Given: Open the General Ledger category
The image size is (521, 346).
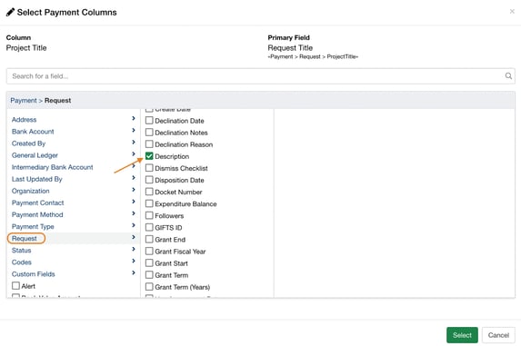Looking at the screenshot, I should 35,155.
